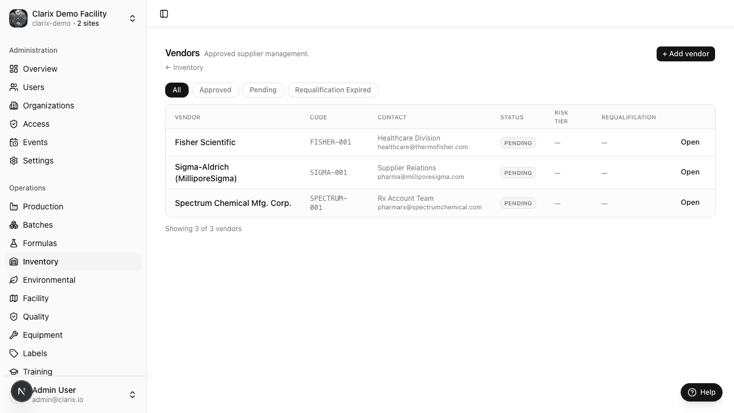Click the Requalification column header
Screen dimensions: 734x413
tap(628, 117)
